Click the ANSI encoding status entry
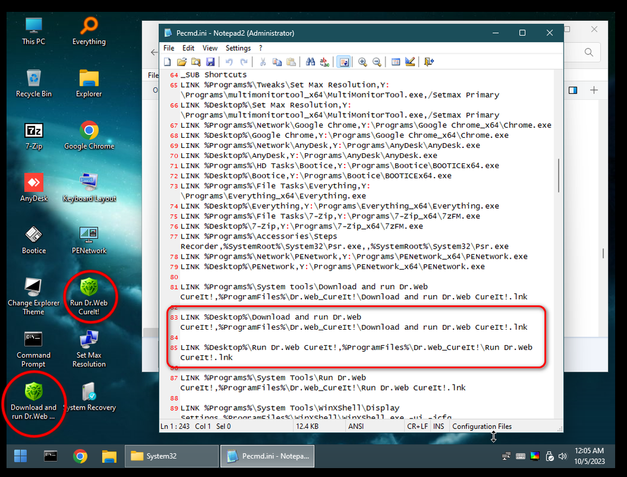The height and width of the screenshot is (477, 627). pos(356,426)
